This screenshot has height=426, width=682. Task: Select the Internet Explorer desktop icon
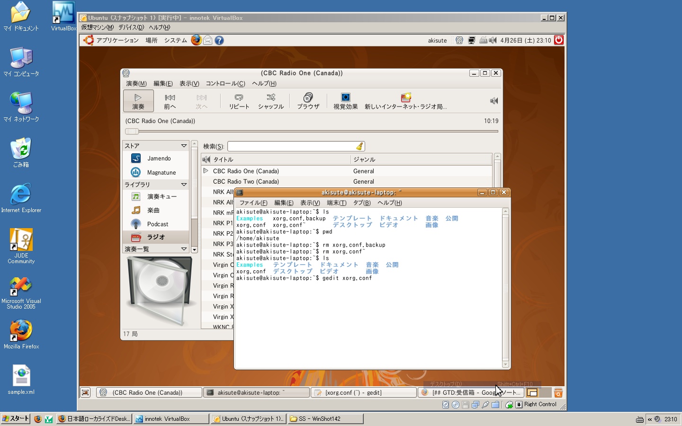[21, 198]
